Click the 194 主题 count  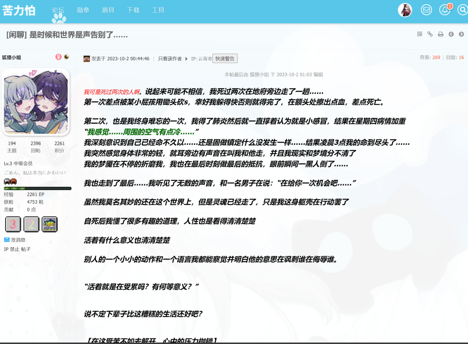[12, 147]
